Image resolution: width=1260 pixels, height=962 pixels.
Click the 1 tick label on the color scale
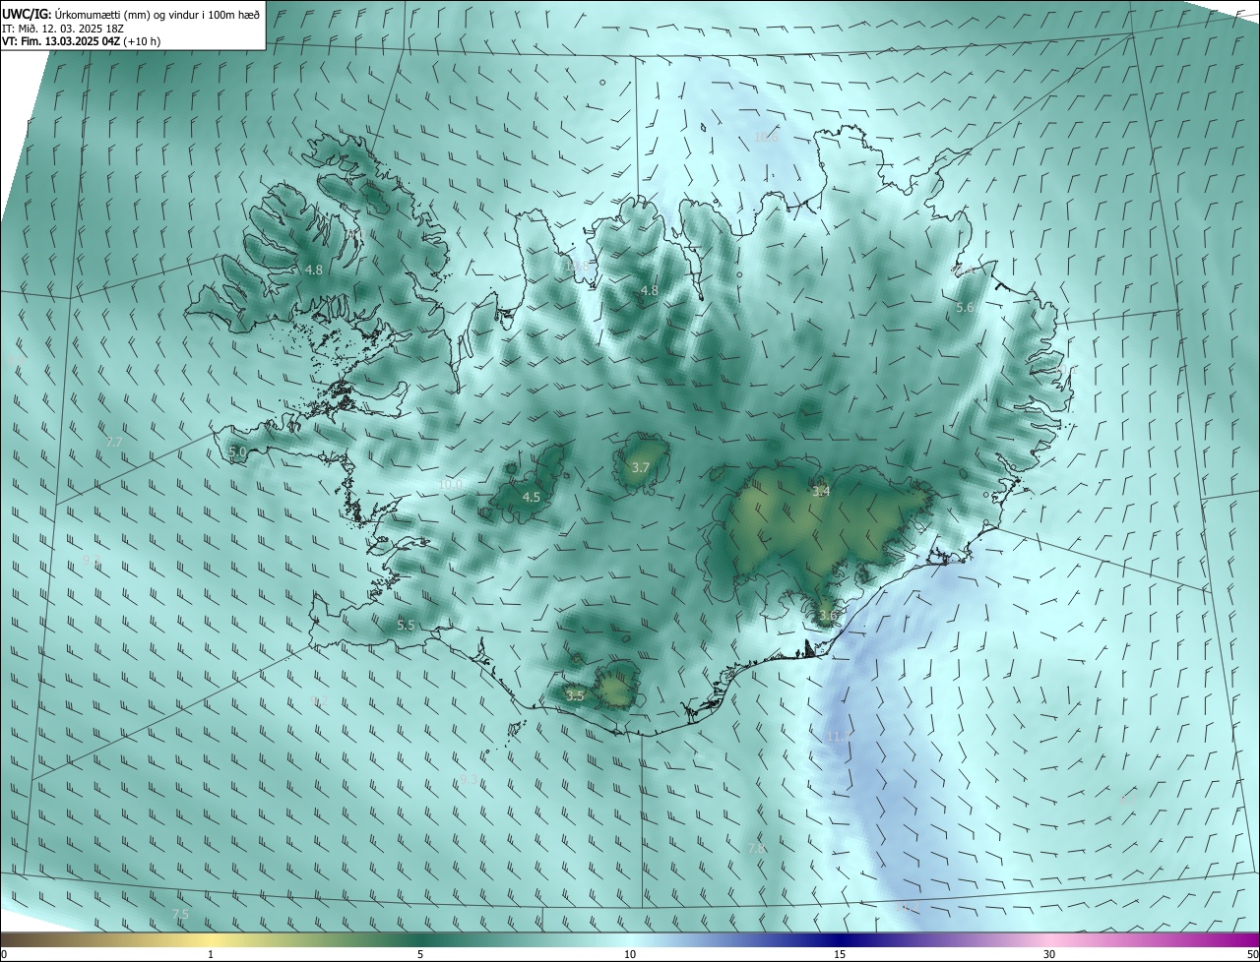point(211,954)
